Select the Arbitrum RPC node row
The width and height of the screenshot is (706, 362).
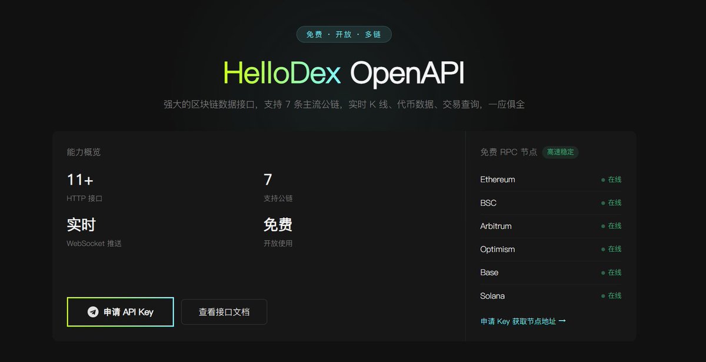coord(551,226)
